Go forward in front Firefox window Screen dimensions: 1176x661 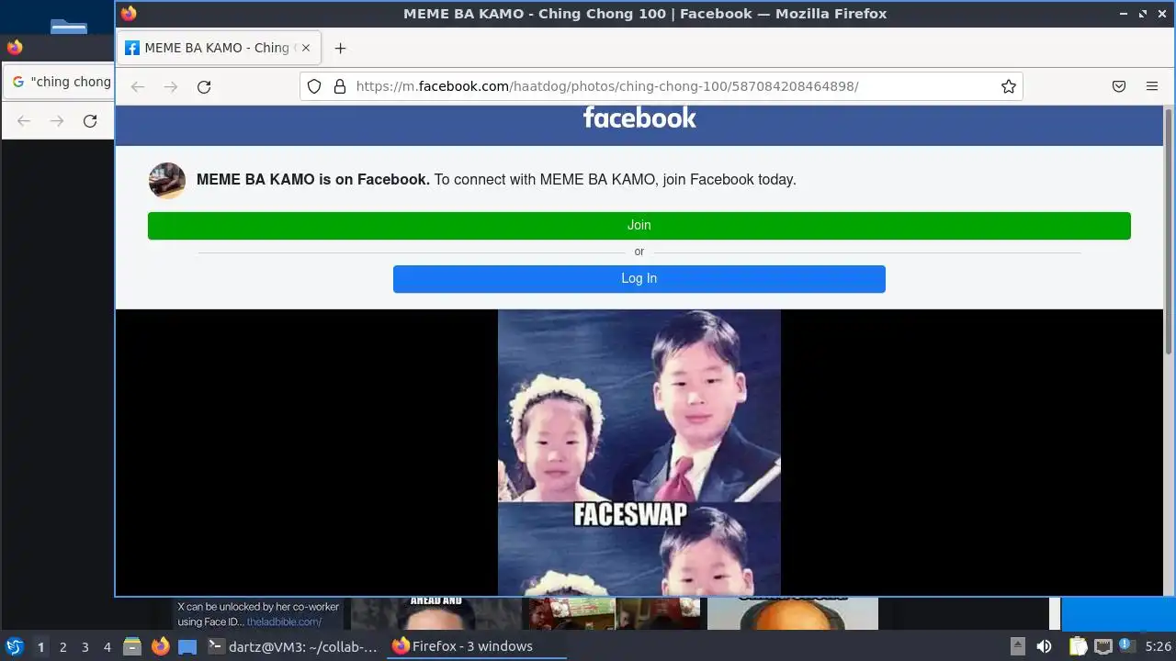click(x=171, y=86)
